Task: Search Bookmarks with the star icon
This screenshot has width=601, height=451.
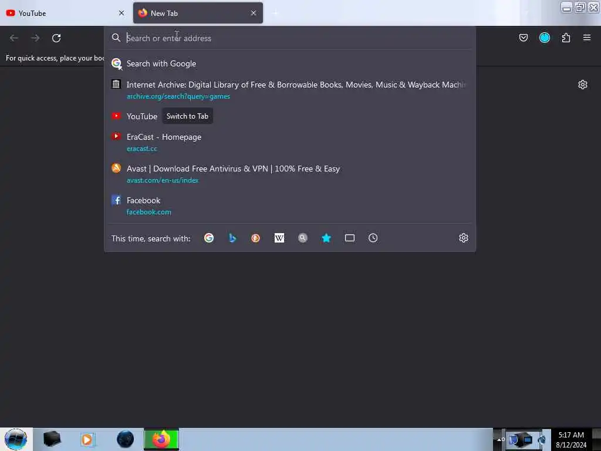Action: [326, 238]
